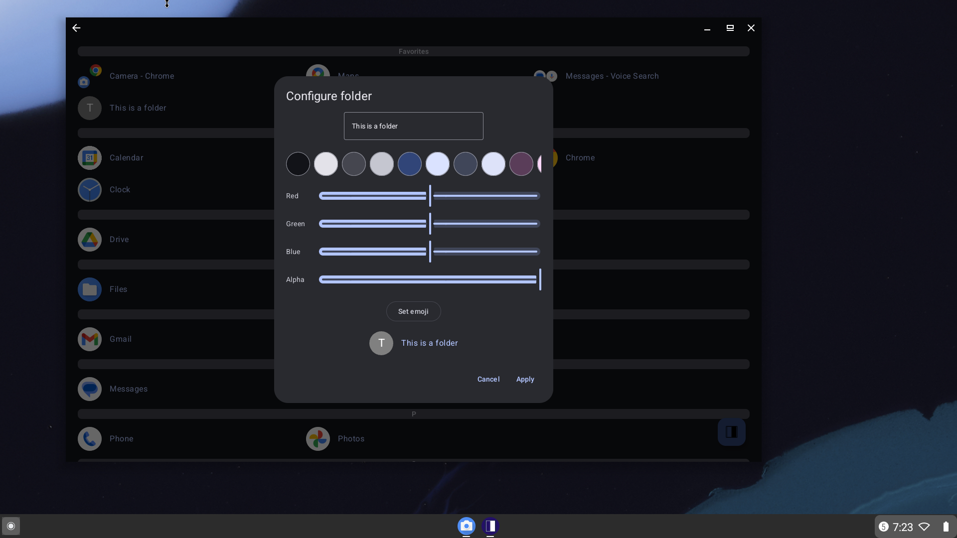Click the ChromeOS launcher button

11,526
